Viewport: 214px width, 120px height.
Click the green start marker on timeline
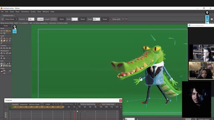[x=12, y=107]
